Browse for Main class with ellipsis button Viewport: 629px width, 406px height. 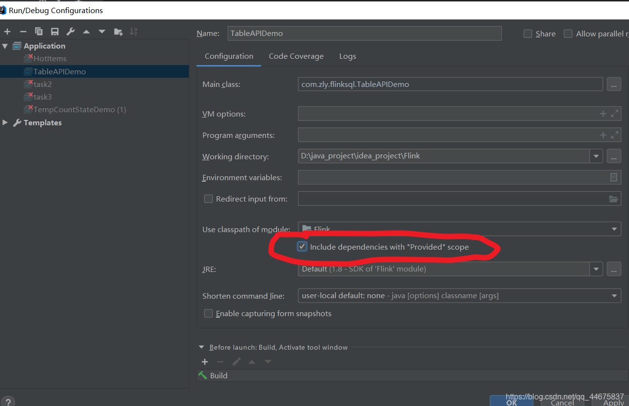[613, 84]
